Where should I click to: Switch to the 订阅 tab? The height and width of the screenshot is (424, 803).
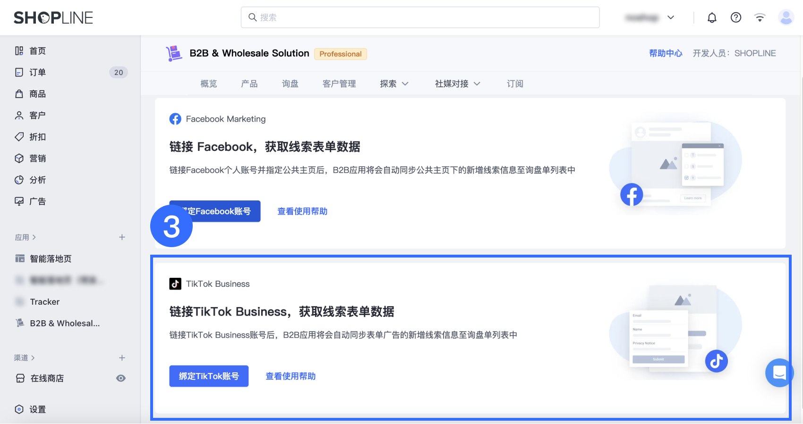[x=515, y=84]
